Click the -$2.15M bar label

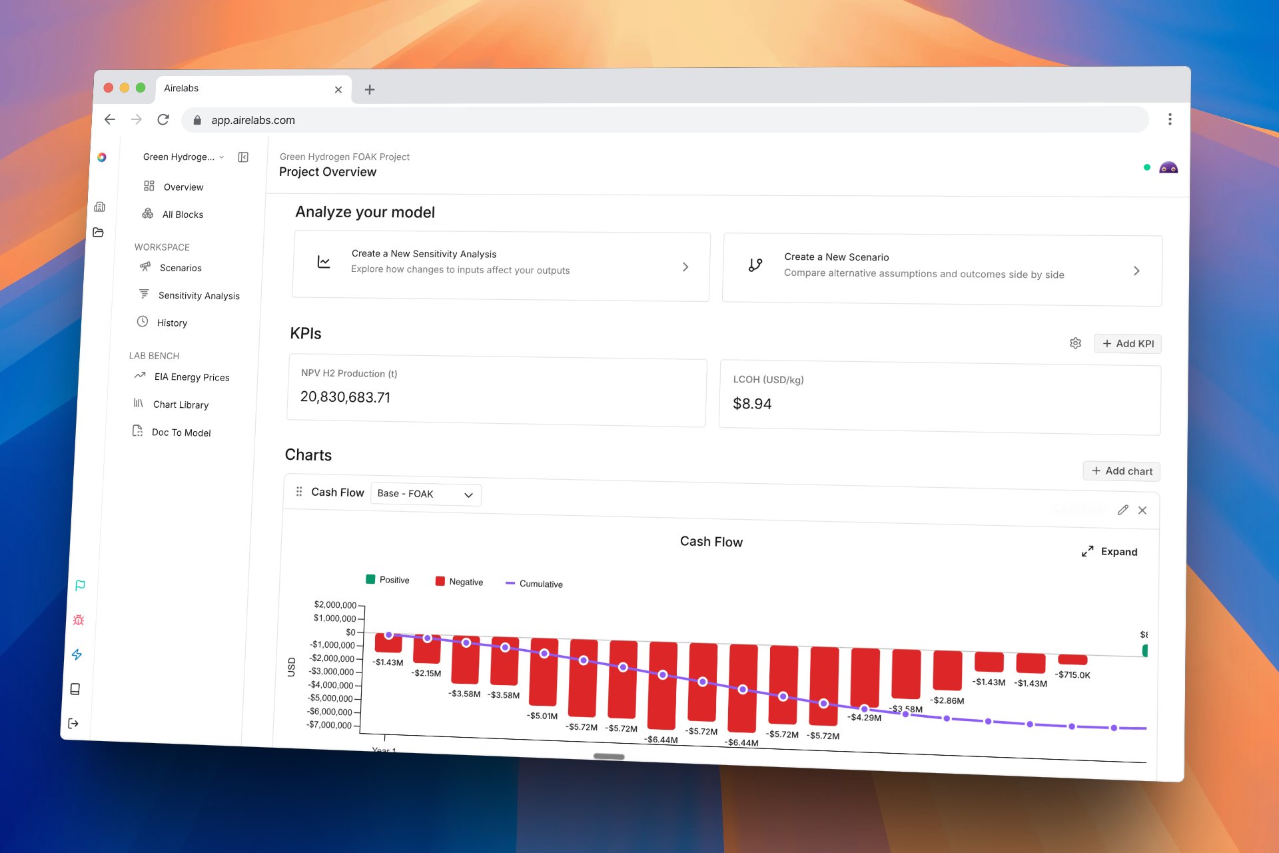click(x=426, y=673)
